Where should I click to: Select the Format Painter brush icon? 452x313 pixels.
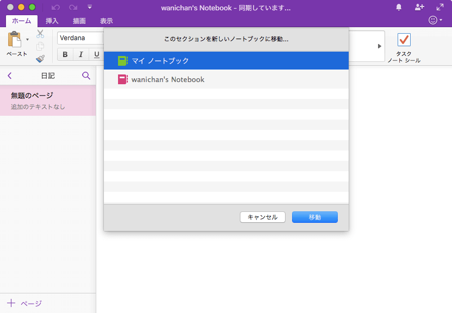[40, 59]
